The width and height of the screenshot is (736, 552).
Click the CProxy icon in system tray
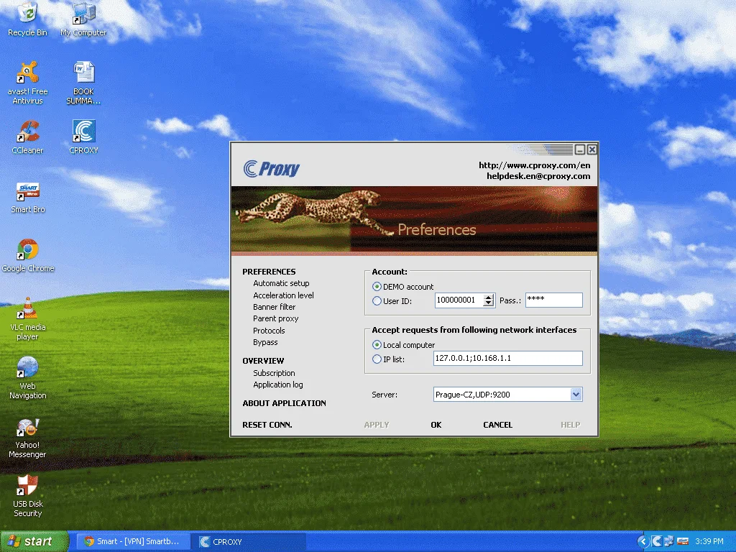tap(657, 541)
